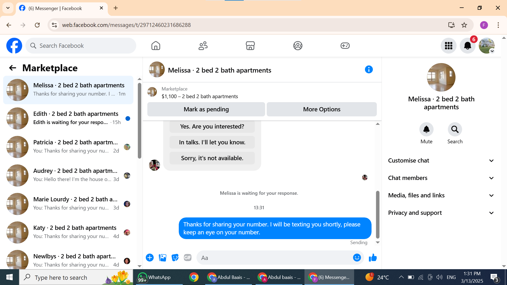Toggle the conversation information panel icon
The width and height of the screenshot is (507, 285).
click(369, 70)
